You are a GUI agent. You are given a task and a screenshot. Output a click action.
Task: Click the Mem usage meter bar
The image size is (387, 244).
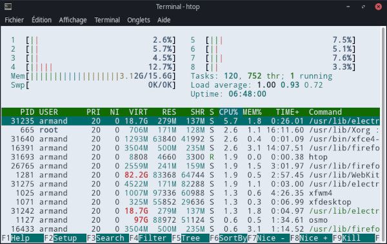[94, 76]
